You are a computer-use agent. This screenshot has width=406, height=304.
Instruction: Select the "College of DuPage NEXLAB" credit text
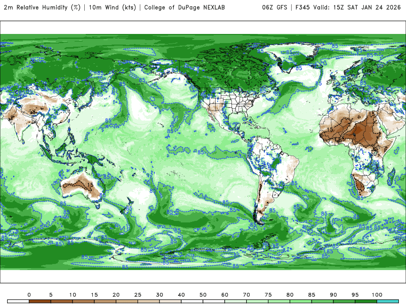[x=184, y=7]
